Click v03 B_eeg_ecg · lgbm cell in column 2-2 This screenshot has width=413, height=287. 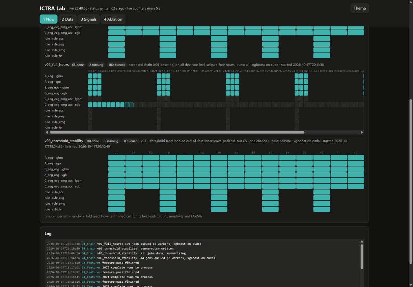253,169
